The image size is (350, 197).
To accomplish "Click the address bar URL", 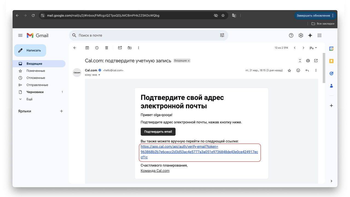I will point(103,16).
